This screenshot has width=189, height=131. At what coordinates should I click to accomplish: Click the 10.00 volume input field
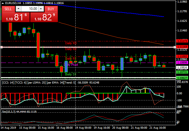tap(29, 9)
